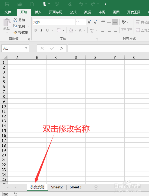Open the 文件 (File) tab
149x196 pixels.
click(x=8, y=12)
